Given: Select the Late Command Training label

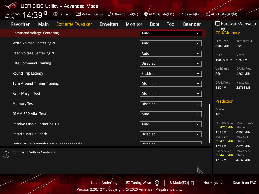Looking at the screenshot, I should tap(32, 63).
